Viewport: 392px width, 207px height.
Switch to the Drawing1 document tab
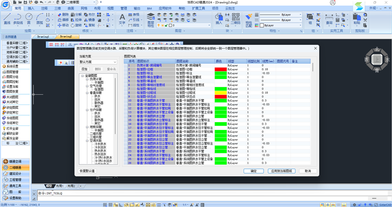(44, 37)
